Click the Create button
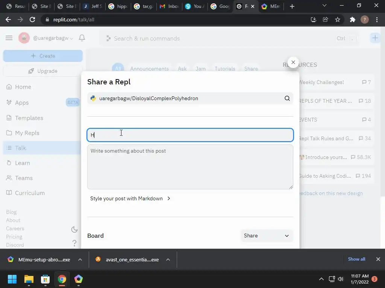This screenshot has width=385, height=288. tap(43, 56)
